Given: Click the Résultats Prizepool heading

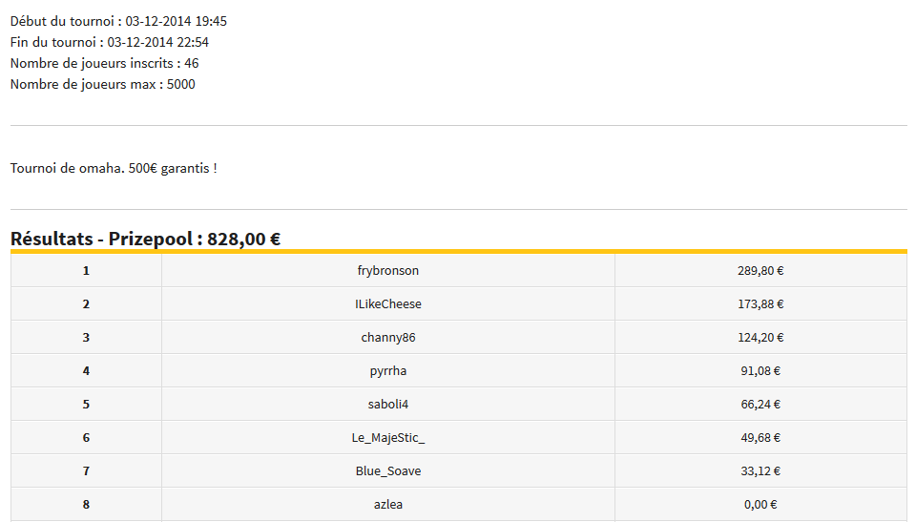Looking at the screenshot, I should pos(145,239).
